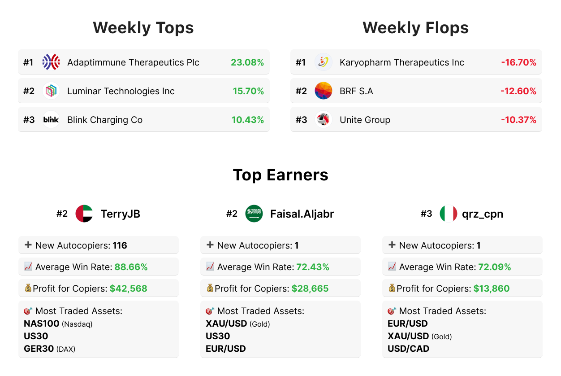This screenshot has height=376, width=561.
Task: Click NAS100 in TerryJB's most traded assets
Action: coord(41,324)
